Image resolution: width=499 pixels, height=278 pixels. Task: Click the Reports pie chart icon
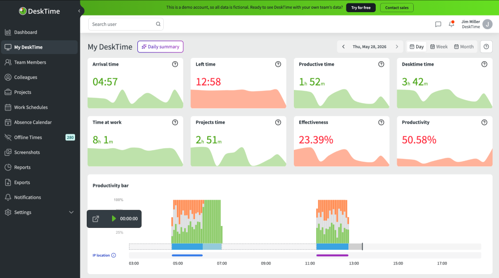click(8, 167)
